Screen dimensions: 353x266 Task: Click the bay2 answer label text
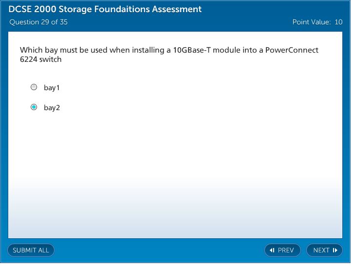52,108
